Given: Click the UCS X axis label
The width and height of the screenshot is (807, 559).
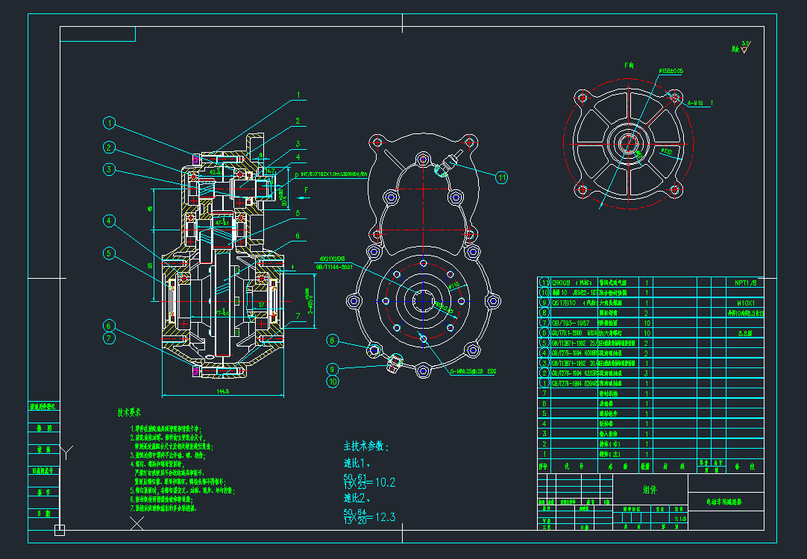Looking at the screenshot, I should 137,524.
